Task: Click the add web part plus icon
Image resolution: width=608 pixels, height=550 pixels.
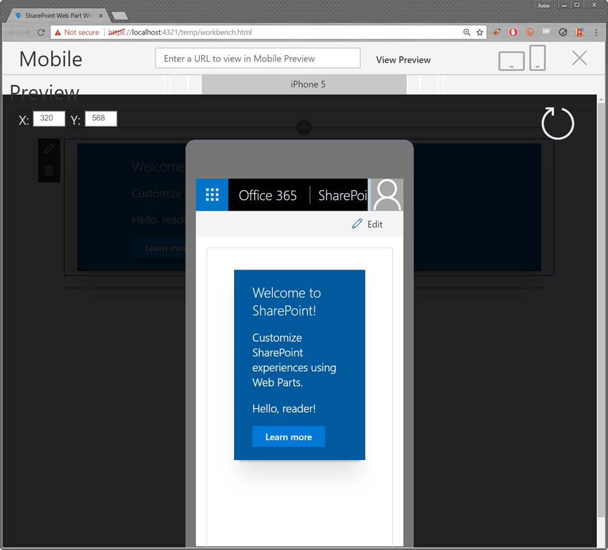Action: pos(303,127)
